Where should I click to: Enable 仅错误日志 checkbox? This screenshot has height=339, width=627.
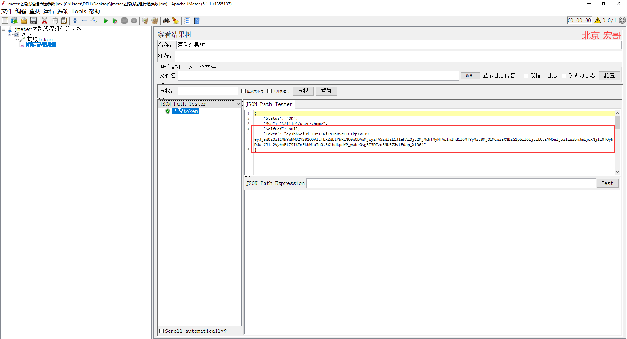tap(526, 76)
